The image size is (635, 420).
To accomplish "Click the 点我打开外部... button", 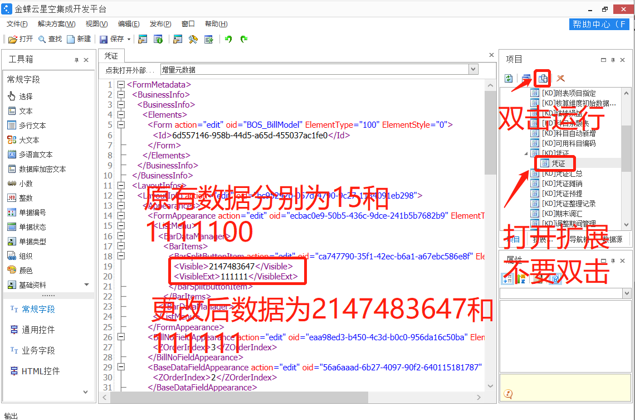I will click(x=130, y=70).
